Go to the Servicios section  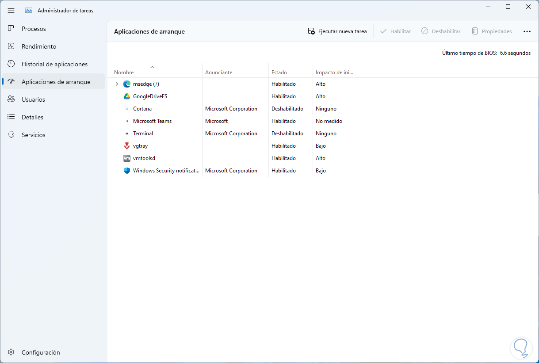tap(34, 135)
